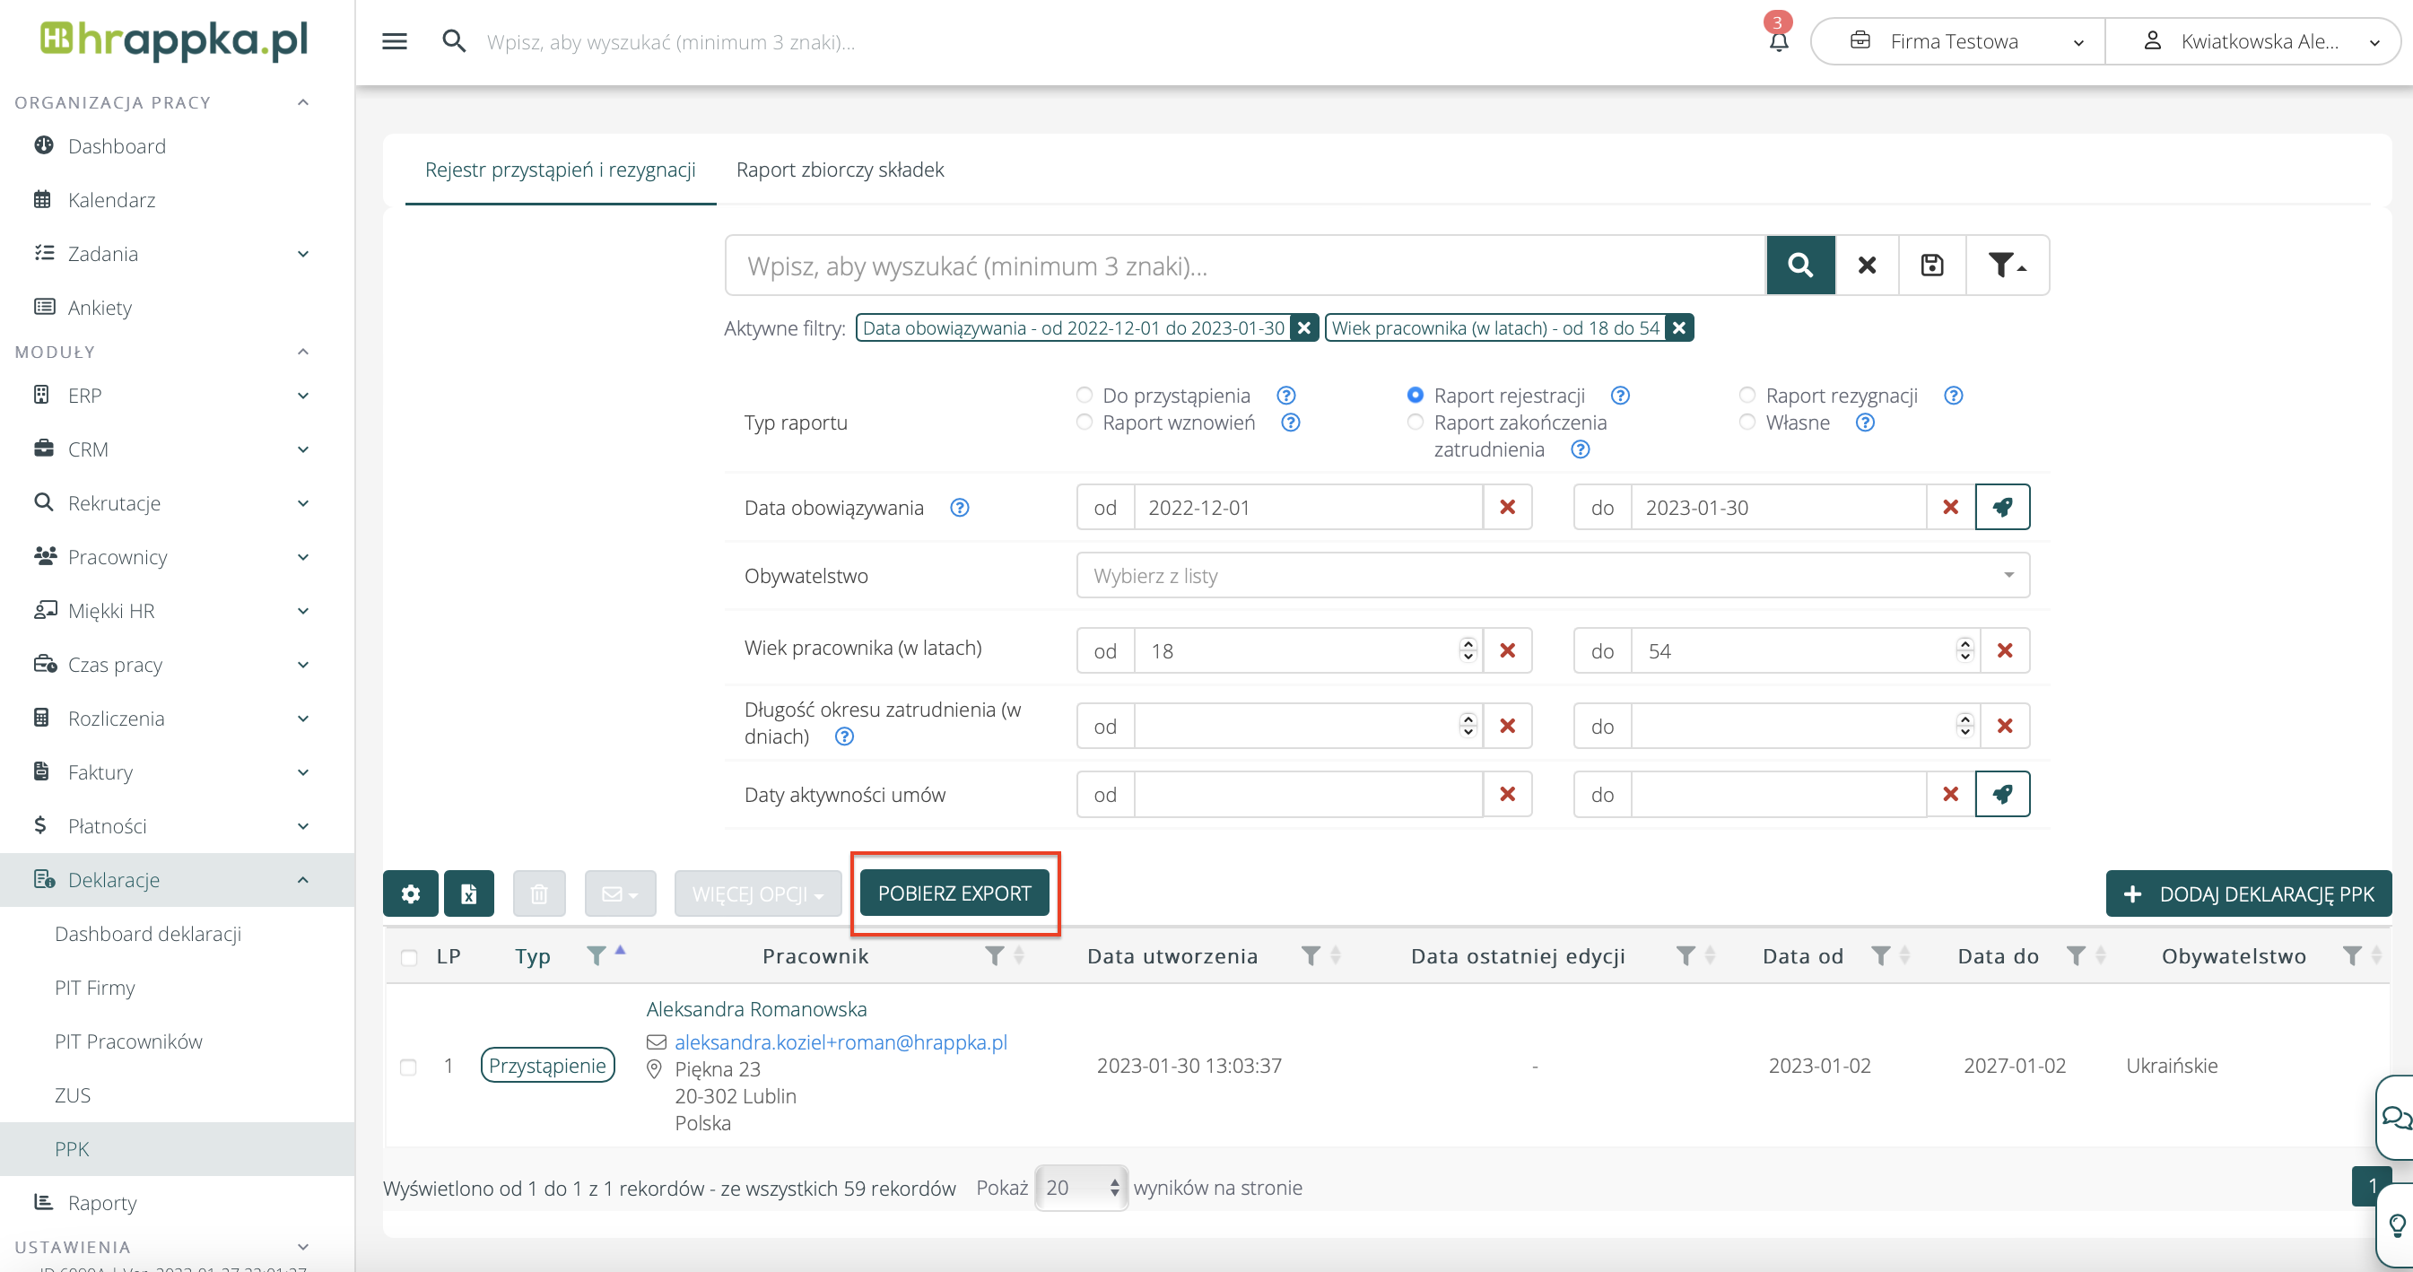Click the notification bell icon
Image resolution: width=2413 pixels, height=1272 pixels.
pyautogui.click(x=1778, y=41)
